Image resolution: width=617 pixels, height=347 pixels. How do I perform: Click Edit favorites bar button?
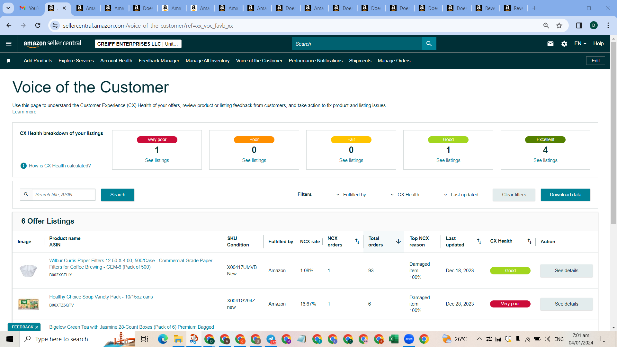point(595,61)
